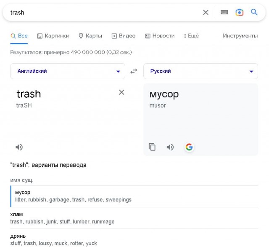Clear the search box with the X icon
269x247 pixels.
206,12
